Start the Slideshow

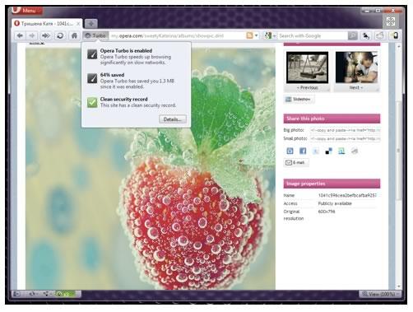(x=299, y=99)
